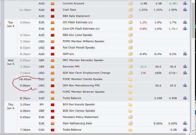Open detail folder for Fed Chair Powell Speaks
The image size is (196, 135).
(130, 48)
